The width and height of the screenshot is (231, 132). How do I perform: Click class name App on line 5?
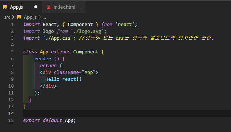coord(44,52)
